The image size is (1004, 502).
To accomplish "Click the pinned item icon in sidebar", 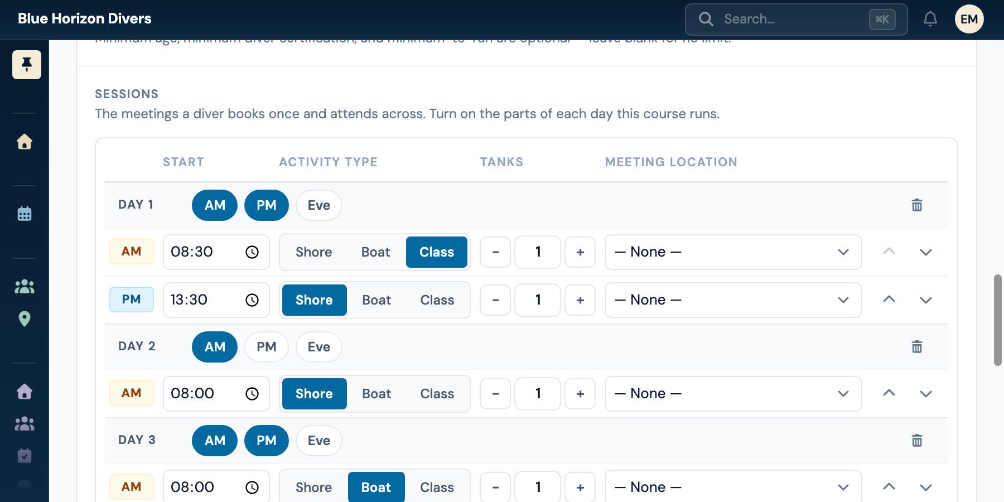I will click(x=26, y=65).
